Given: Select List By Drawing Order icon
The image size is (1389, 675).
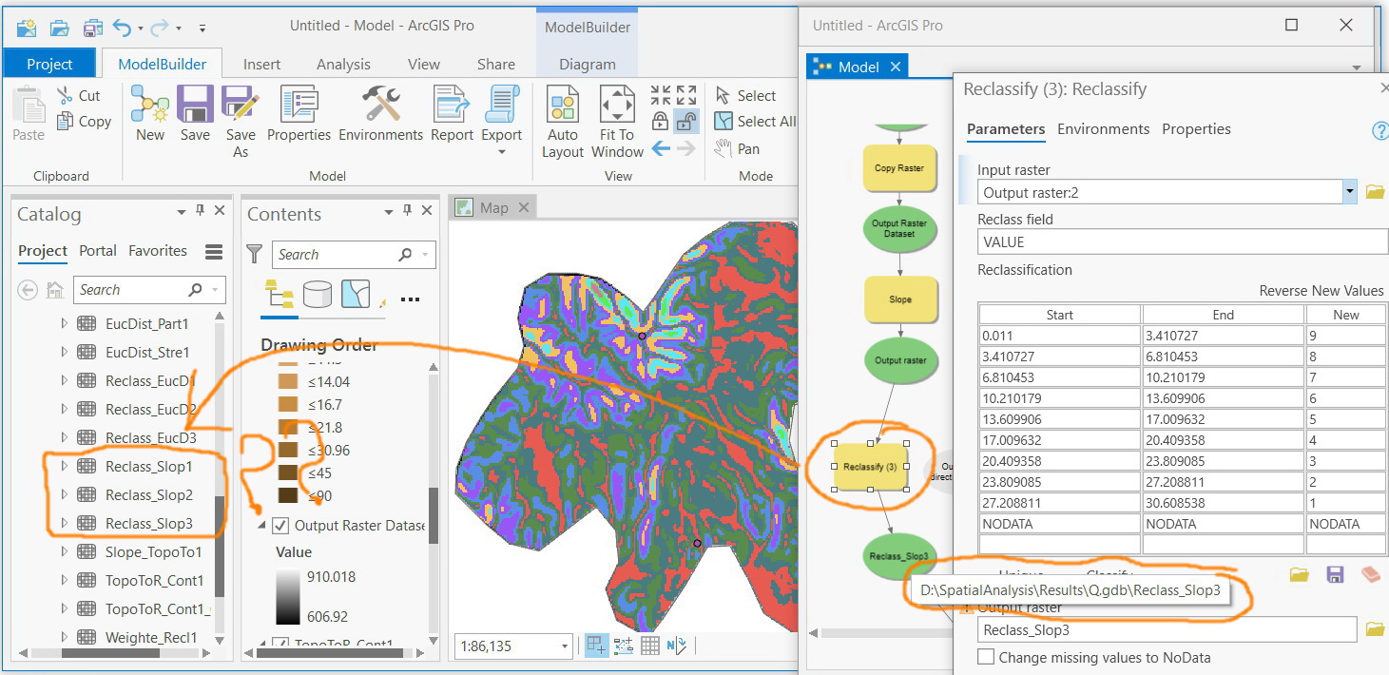Looking at the screenshot, I should (x=279, y=295).
